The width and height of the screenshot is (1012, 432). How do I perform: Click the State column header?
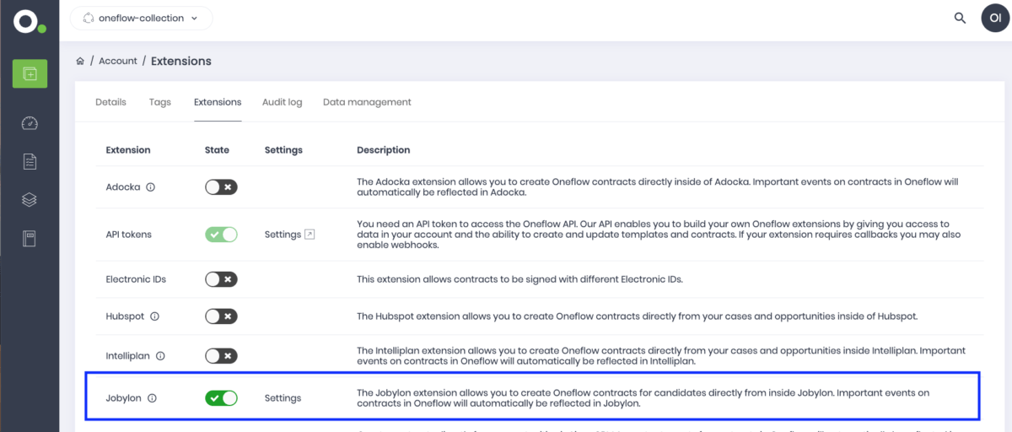pyautogui.click(x=217, y=150)
